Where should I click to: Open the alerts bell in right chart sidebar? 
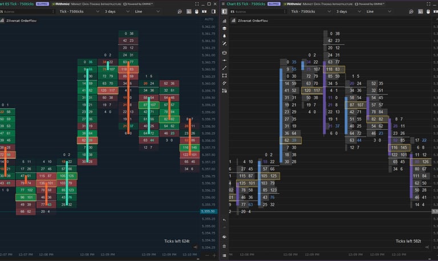(224, 36)
